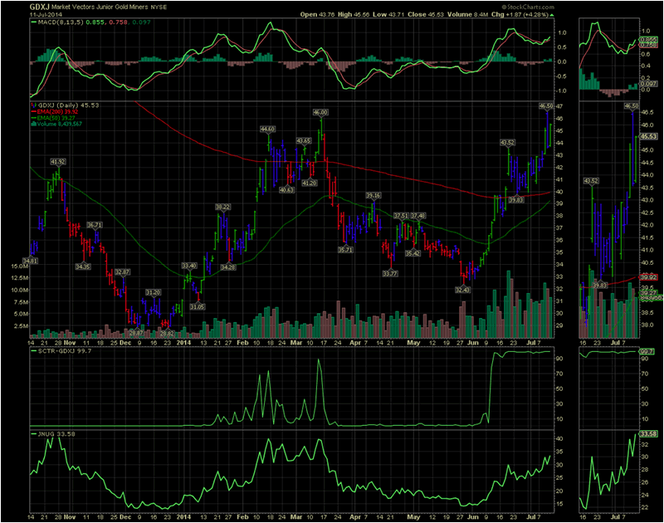The image size is (664, 523).
Task: Click the 43.52 marker in zoomed right panel
Action: click(591, 181)
